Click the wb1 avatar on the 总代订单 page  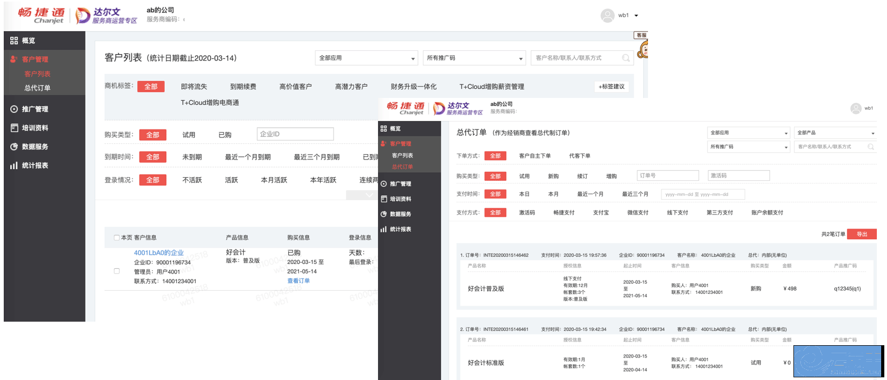coord(856,109)
